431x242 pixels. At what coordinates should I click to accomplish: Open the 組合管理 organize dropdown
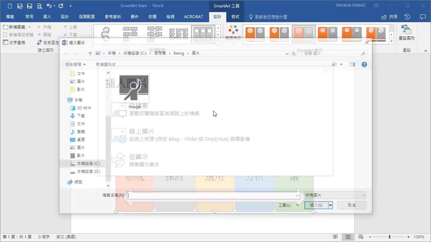(76, 64)
